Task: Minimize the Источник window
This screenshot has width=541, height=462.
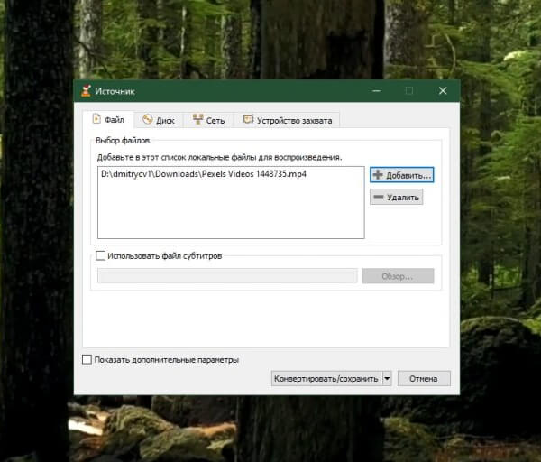Action: (376, 91)
